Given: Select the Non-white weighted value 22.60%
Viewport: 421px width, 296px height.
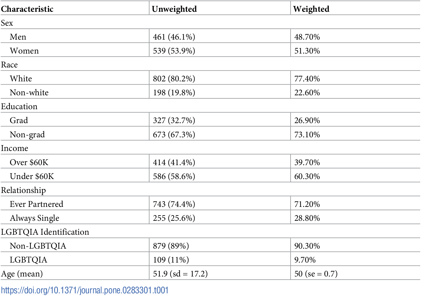Looking at the screenshot, I should point(307,93).
